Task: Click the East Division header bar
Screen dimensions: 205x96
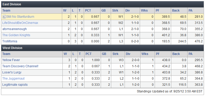Action: 102,4
